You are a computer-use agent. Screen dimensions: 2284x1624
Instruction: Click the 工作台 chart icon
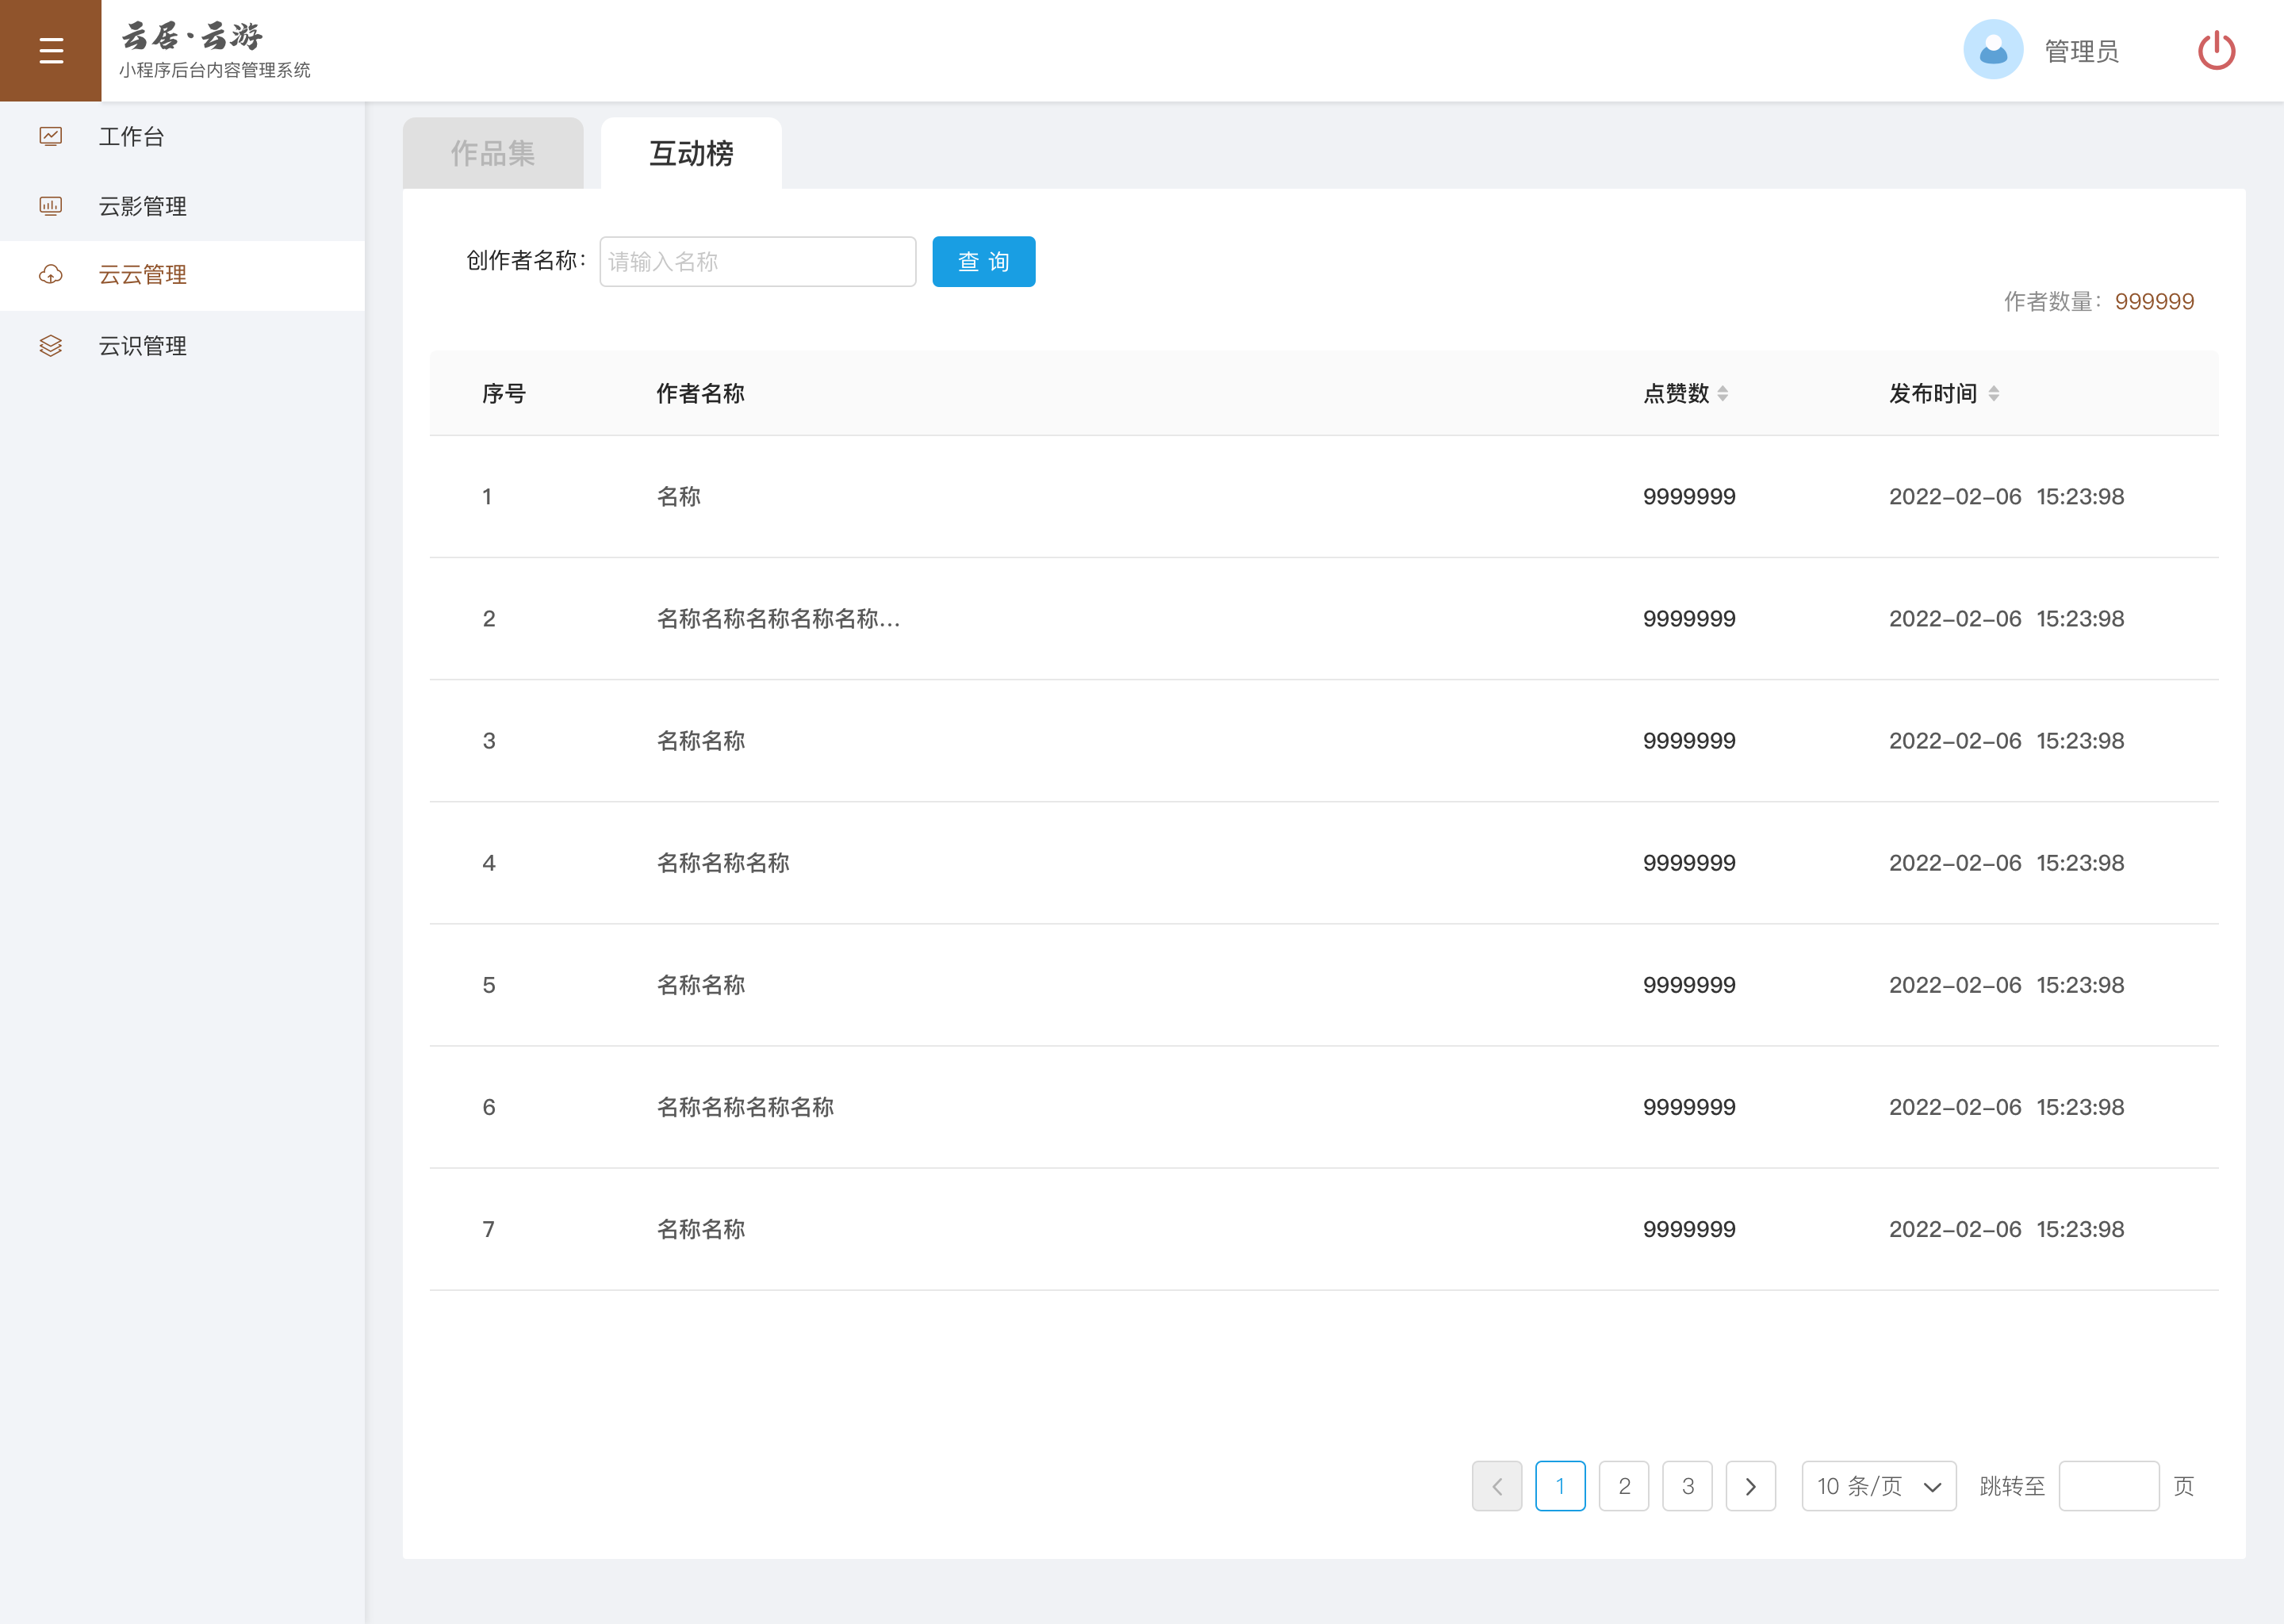coord(51,136)
